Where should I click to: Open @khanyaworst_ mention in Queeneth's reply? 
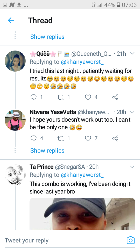click(x=82, y=62)
